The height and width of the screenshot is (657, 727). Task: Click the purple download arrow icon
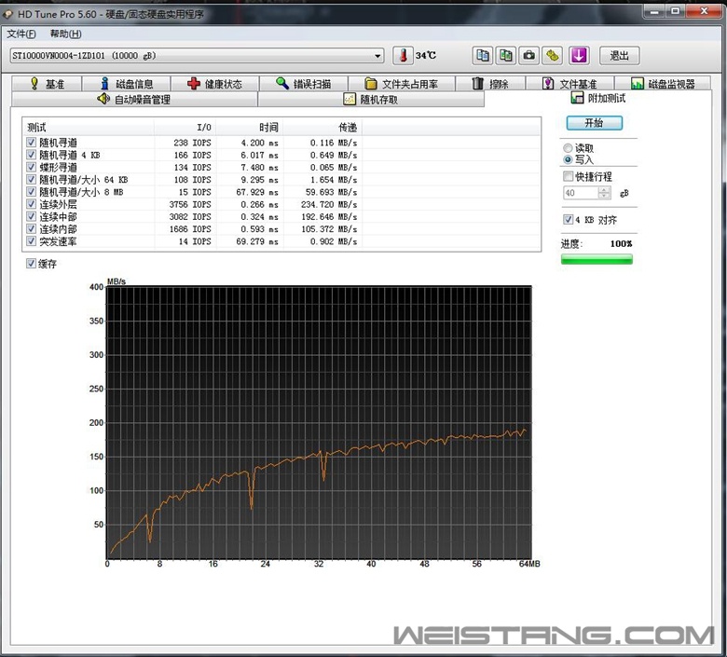[x=579, y=56]
